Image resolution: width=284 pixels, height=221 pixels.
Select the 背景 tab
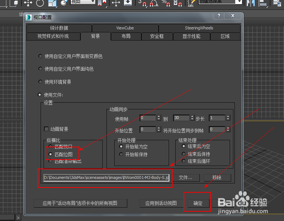coord(95,36)
